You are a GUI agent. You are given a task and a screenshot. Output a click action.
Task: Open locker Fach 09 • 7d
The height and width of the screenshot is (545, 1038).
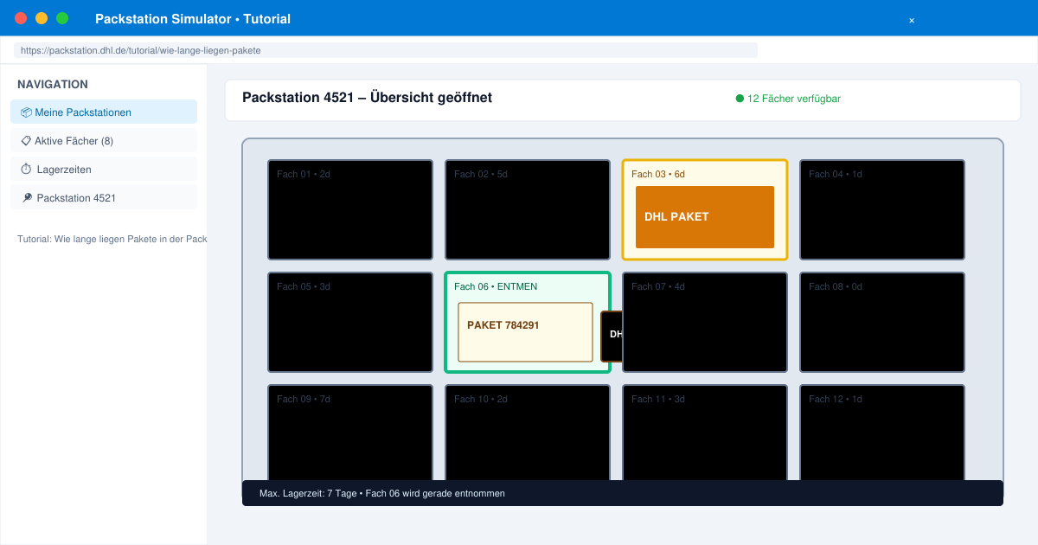point(350,433)
